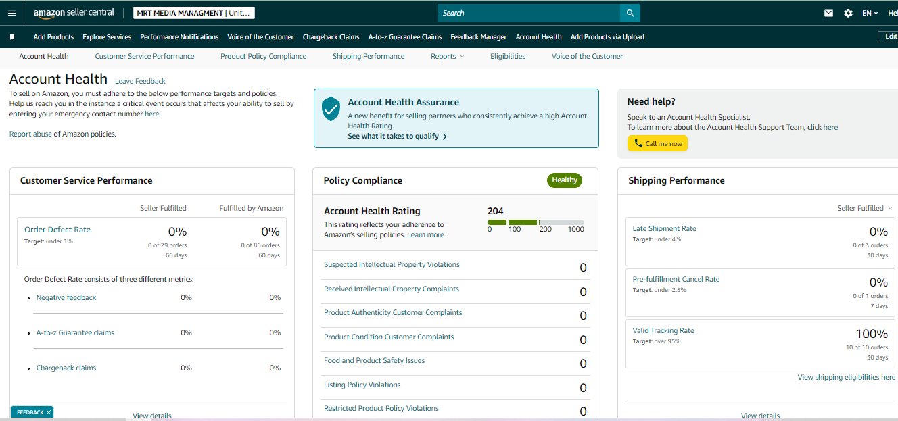Image resolution: width=898 pixels, height=421 pixels.
Task: Click the Valid Tracking Rate 100% value
Action: (x=872, y=334)
